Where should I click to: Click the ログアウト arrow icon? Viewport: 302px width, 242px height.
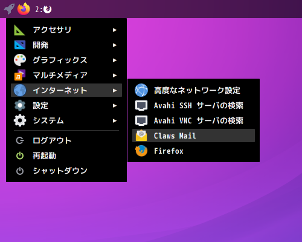click(x=20, y=140)
